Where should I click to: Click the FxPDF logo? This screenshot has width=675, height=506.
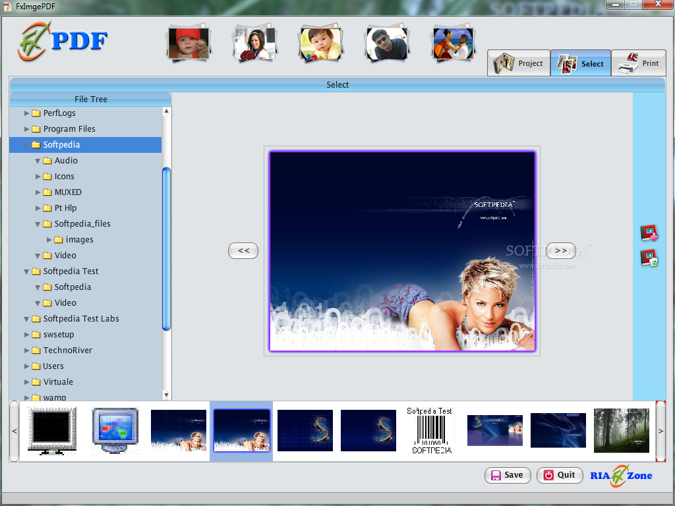point(63,42)
